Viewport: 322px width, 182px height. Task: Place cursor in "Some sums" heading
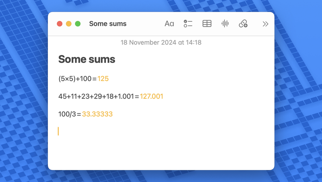[x=87, y=59]
